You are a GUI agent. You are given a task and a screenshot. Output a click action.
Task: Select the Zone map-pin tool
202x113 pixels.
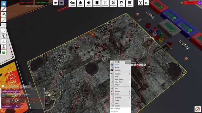click(4, 14)
